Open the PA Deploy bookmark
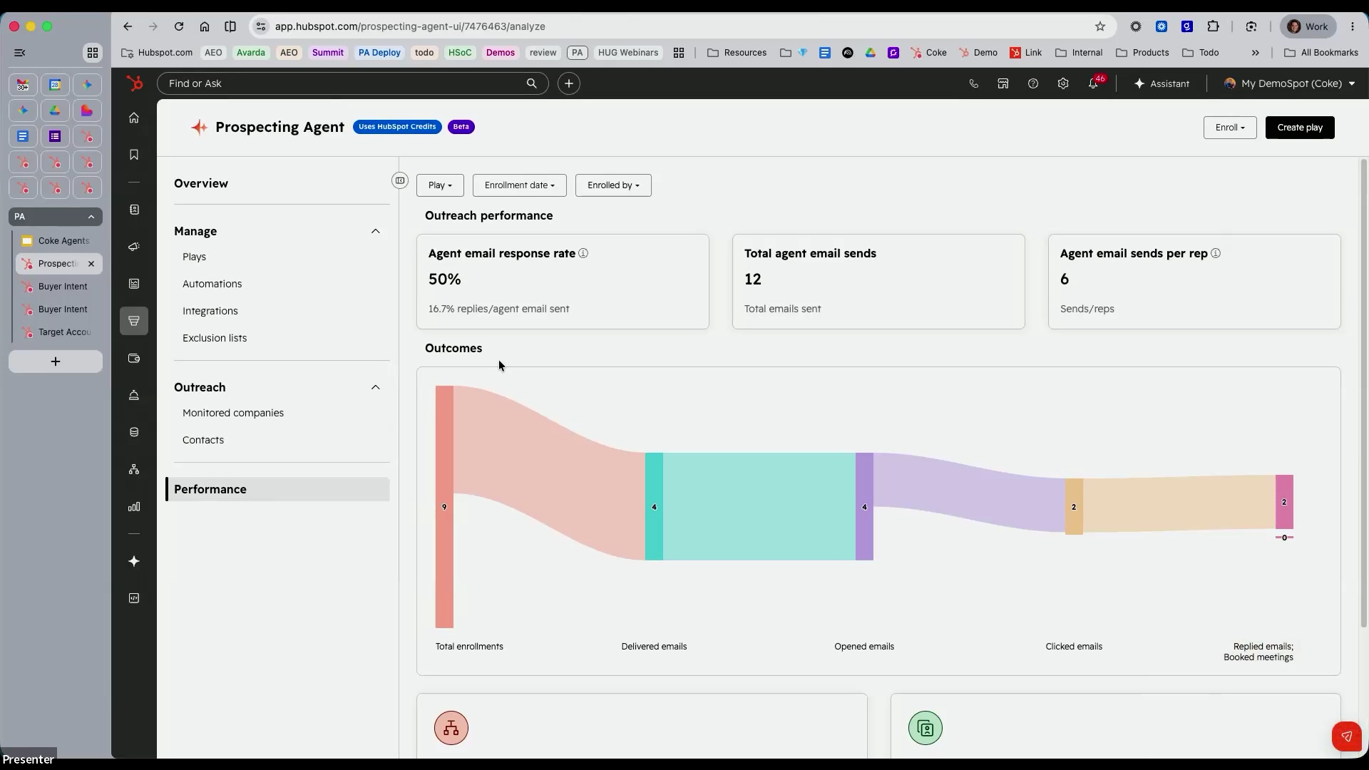Screen dimensions: 1369x770 pos(379,53)
